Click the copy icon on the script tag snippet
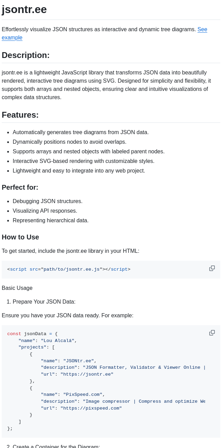Screen dimensions: 222x448 point(212,268)
